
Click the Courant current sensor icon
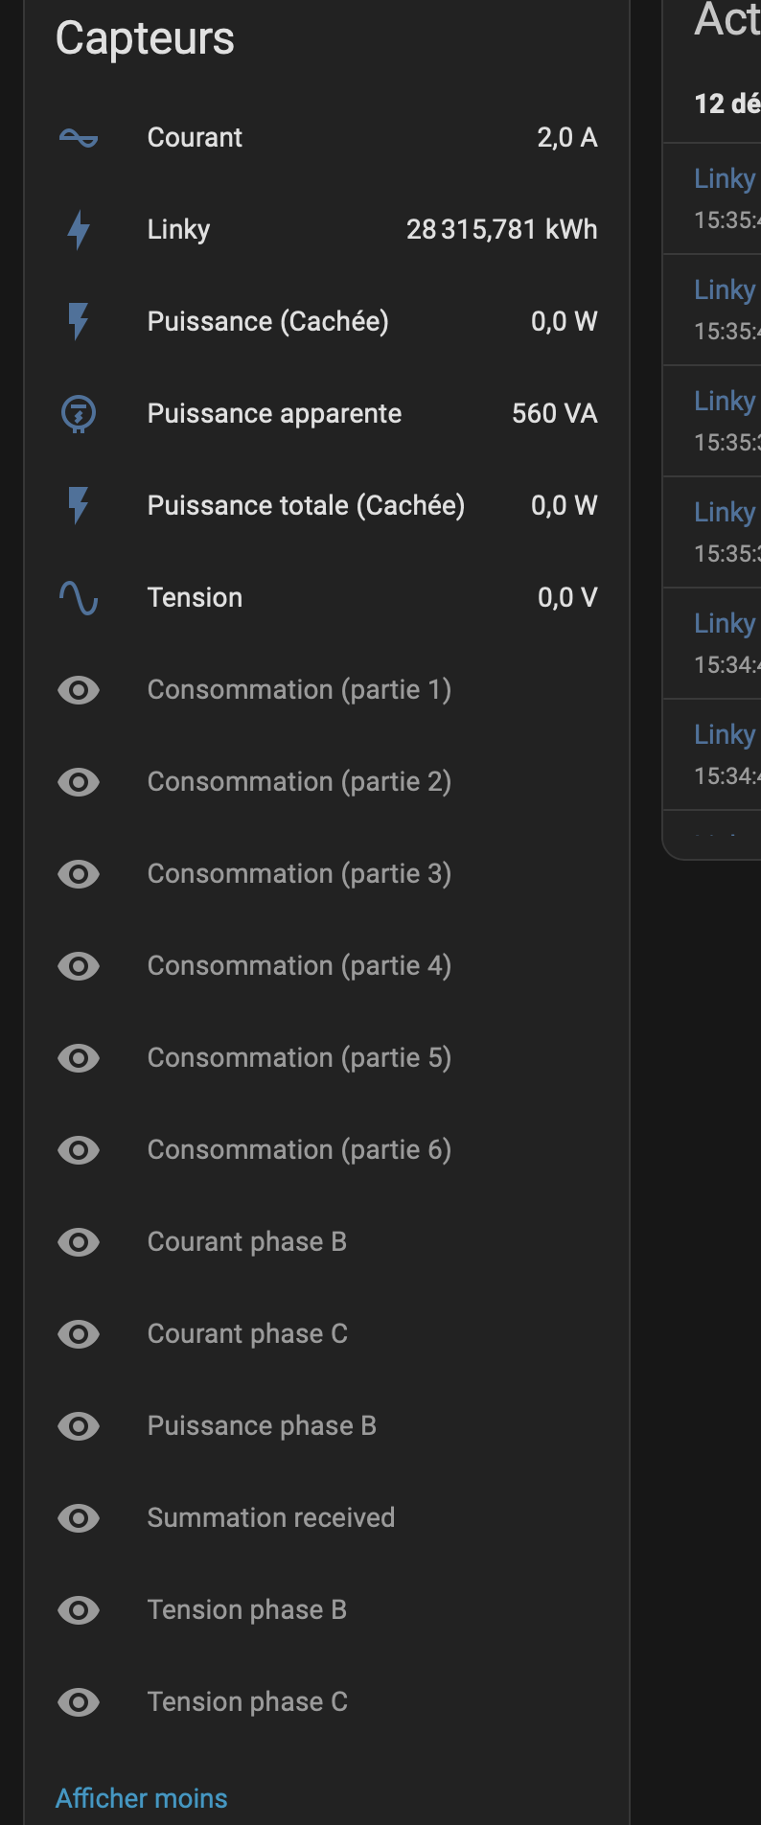click(x=78, y=137)
